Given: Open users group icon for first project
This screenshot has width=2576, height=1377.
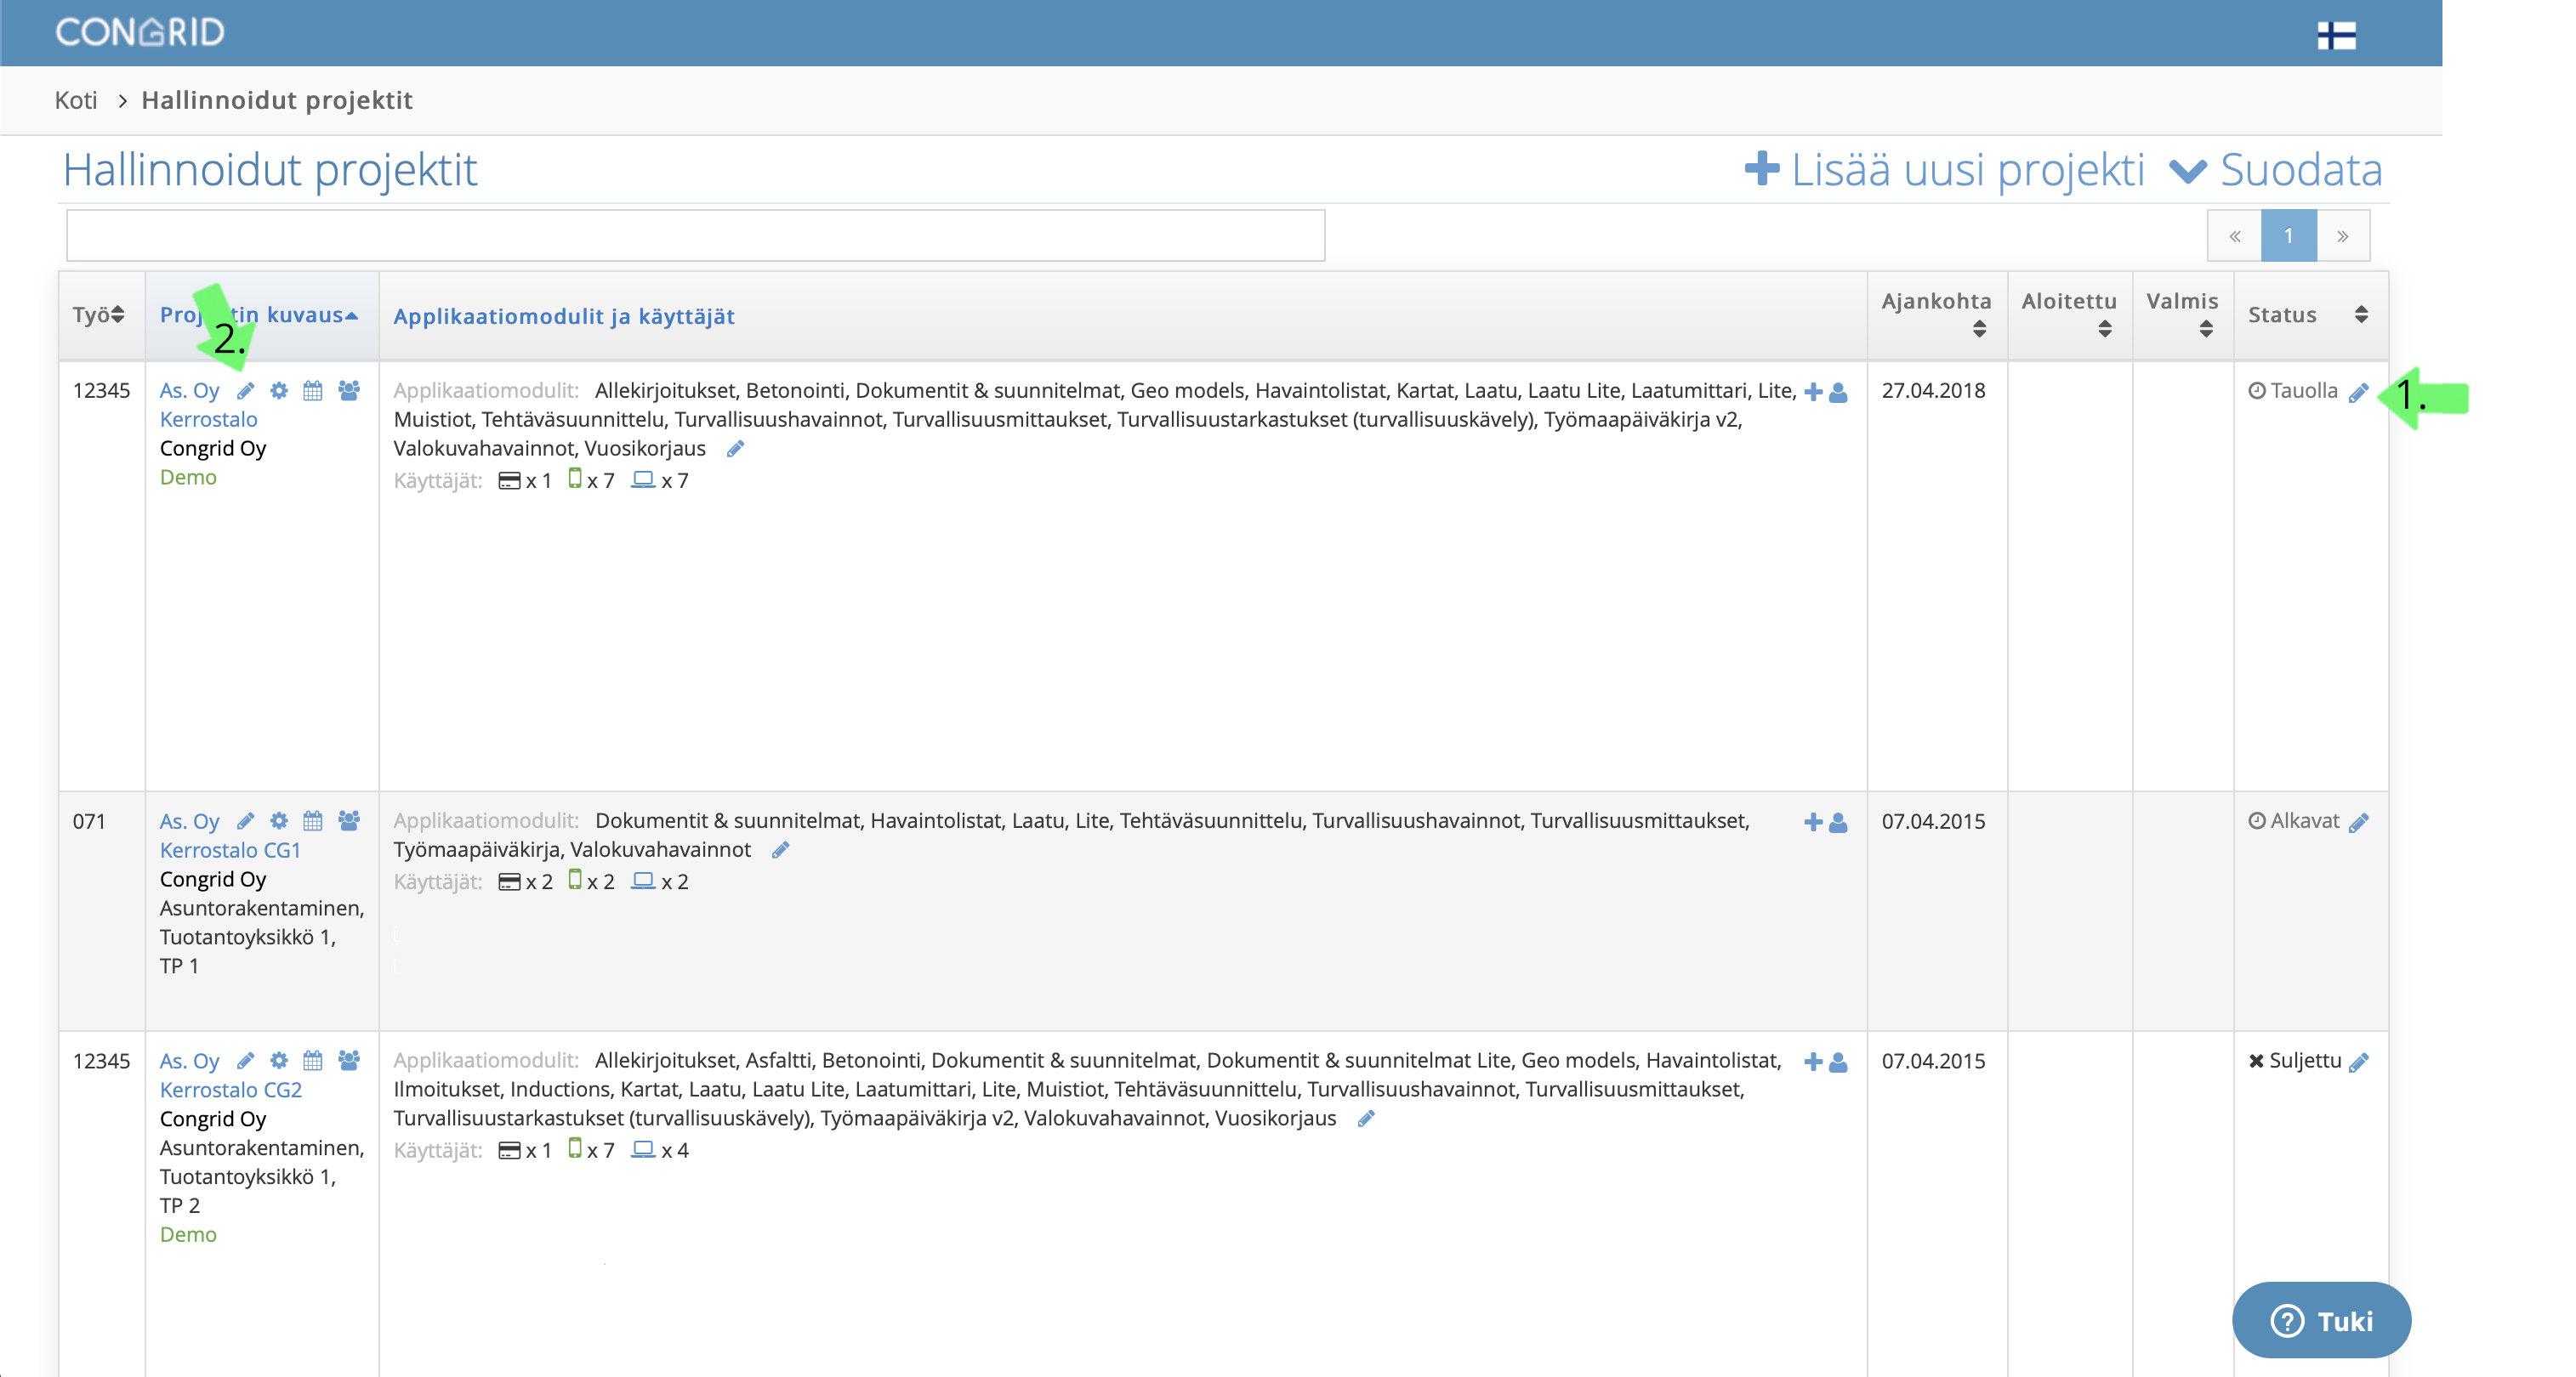Looking at the screenshot, I should click(x=348, y=391).
